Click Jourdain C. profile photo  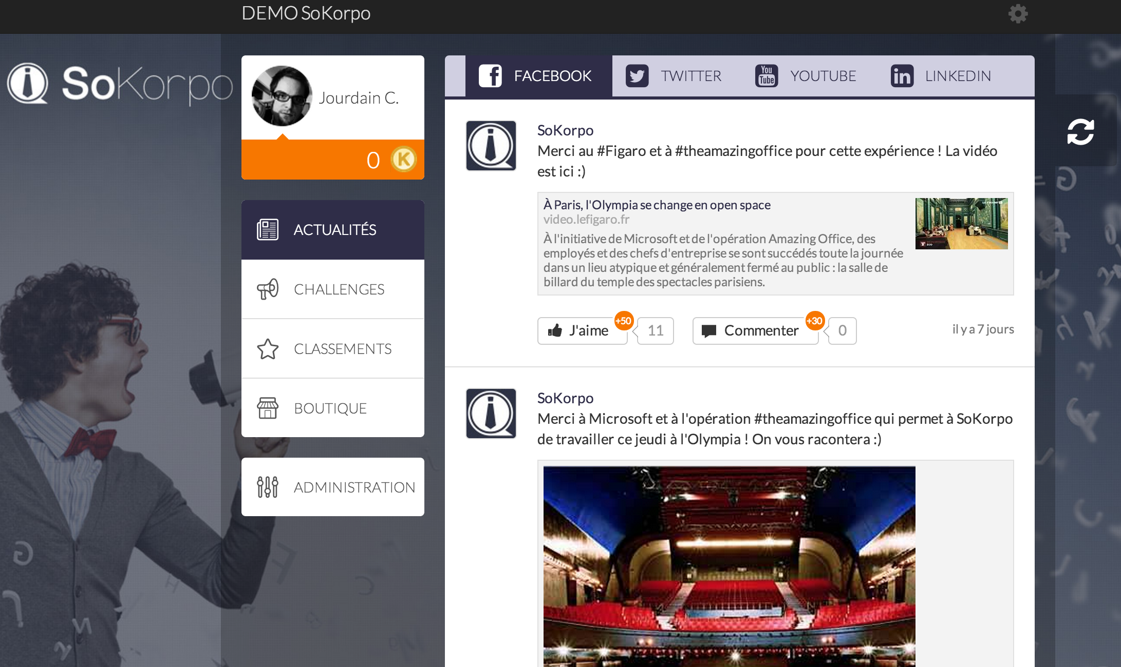tap(282, 96)
